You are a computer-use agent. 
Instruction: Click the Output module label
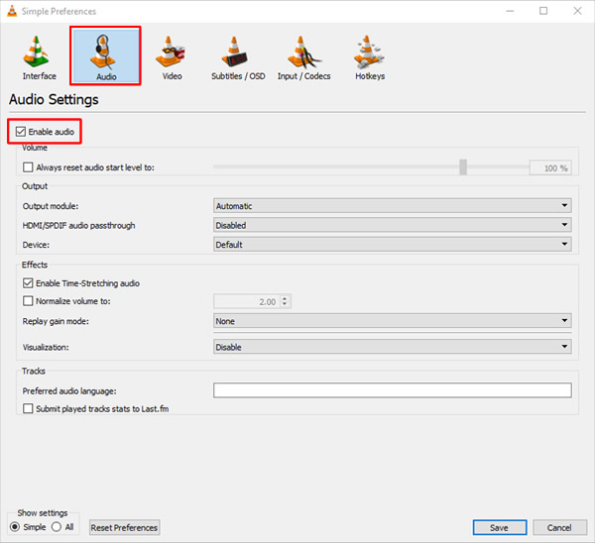51,206
